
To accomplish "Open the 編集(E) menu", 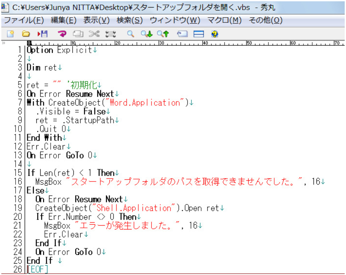I will pos(64,21).
